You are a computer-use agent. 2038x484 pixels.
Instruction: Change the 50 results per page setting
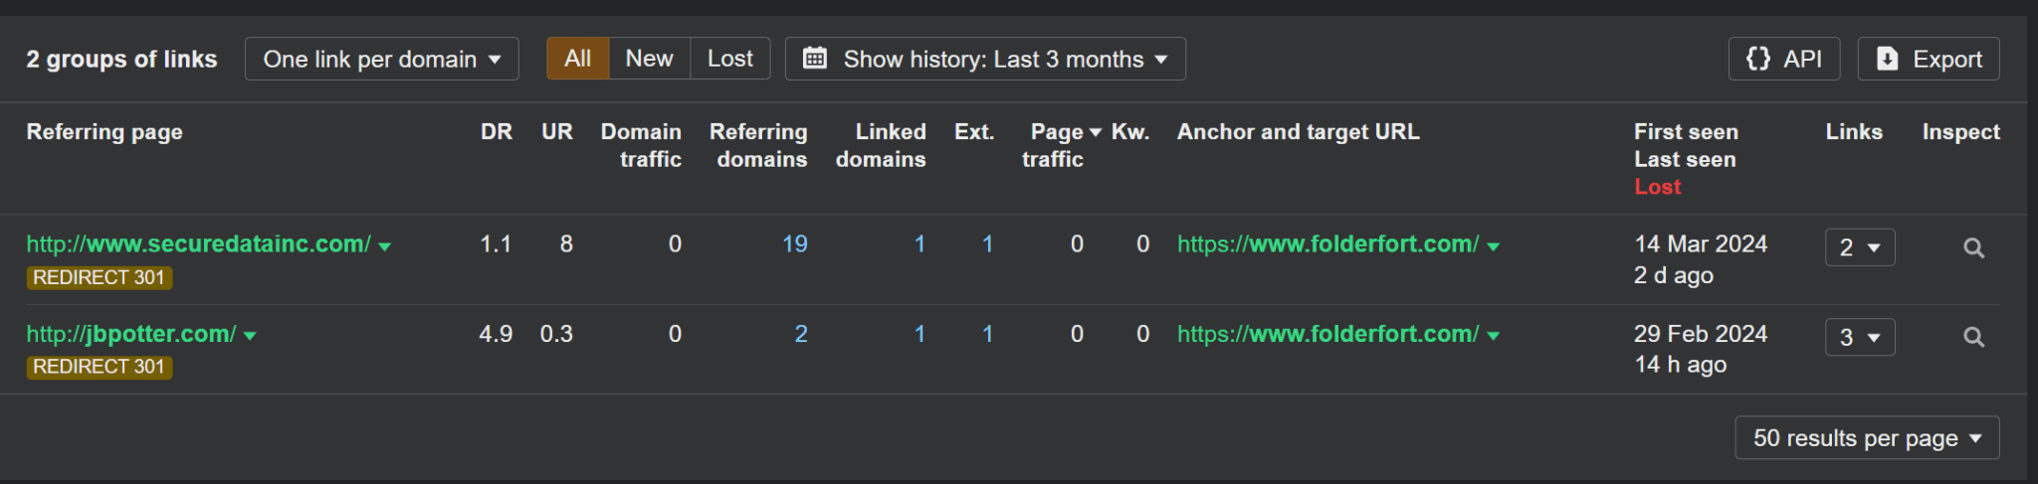coord(1866,438)
